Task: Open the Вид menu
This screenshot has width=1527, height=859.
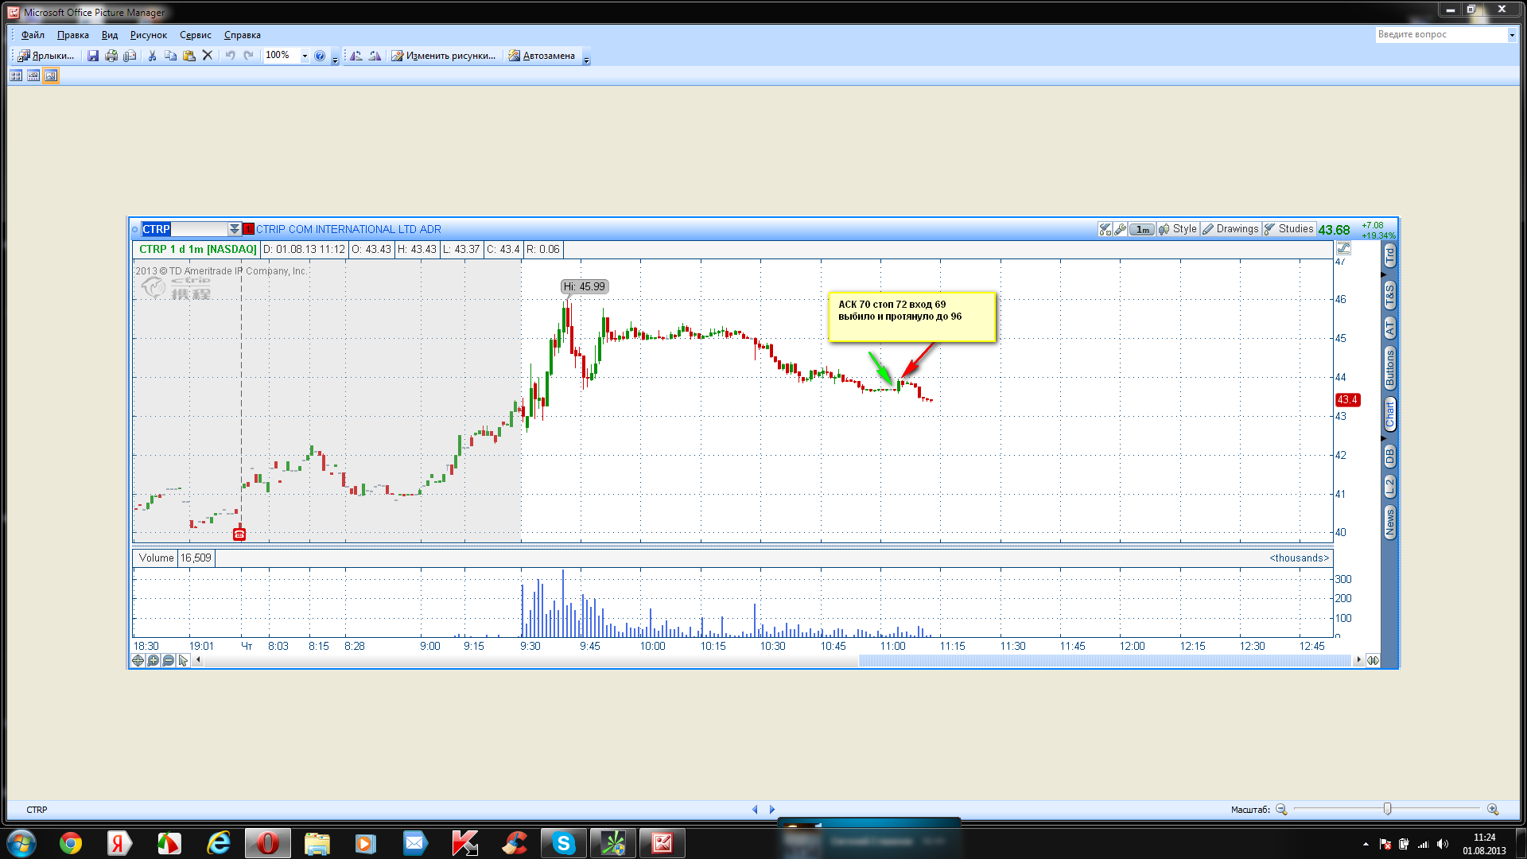Action: click(110, 35)
